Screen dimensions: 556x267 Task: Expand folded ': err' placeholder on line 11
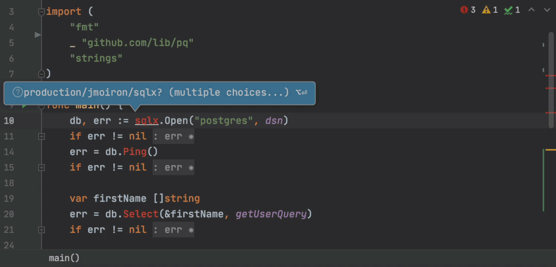[x=173, y=137]
